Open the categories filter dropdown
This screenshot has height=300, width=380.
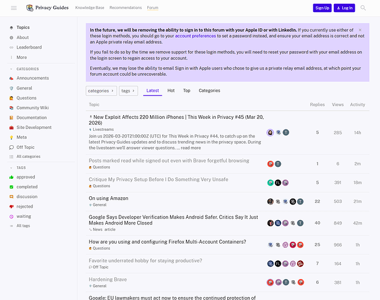[x=101, y=91]
